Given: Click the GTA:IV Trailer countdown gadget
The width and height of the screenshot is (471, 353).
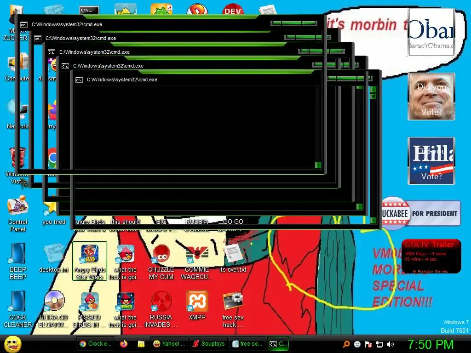Looking at the screenshot, I should [x=431, y=256].
